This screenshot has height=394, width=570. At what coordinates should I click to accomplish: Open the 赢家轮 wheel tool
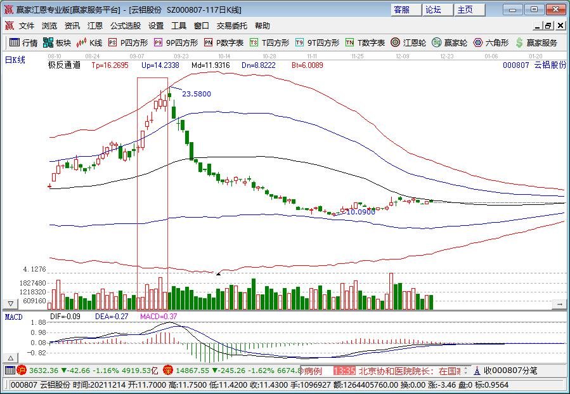[450, 43]
